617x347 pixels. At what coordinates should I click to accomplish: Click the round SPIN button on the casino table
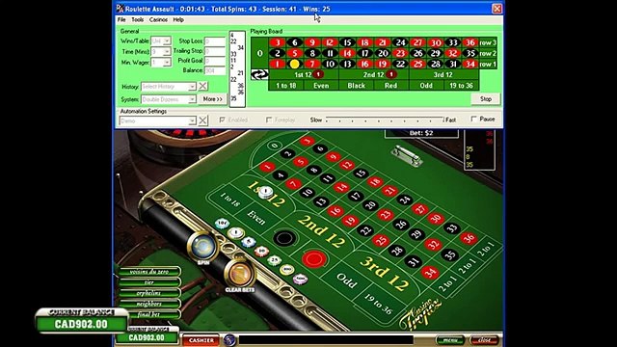(203, 247)
